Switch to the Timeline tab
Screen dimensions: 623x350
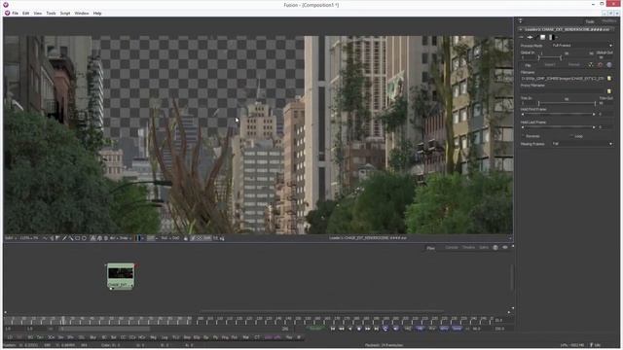click(x=469, y=247)
